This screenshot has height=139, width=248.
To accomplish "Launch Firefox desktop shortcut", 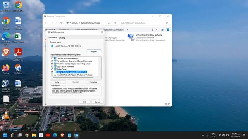I will (x=6, y=69).
